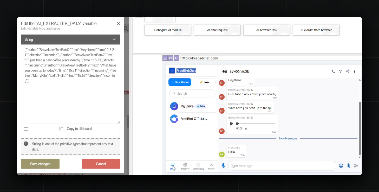Click the share icon in chat header
Image resolution: width=379 pixels, height=192 pixels.
click(348, 71)
